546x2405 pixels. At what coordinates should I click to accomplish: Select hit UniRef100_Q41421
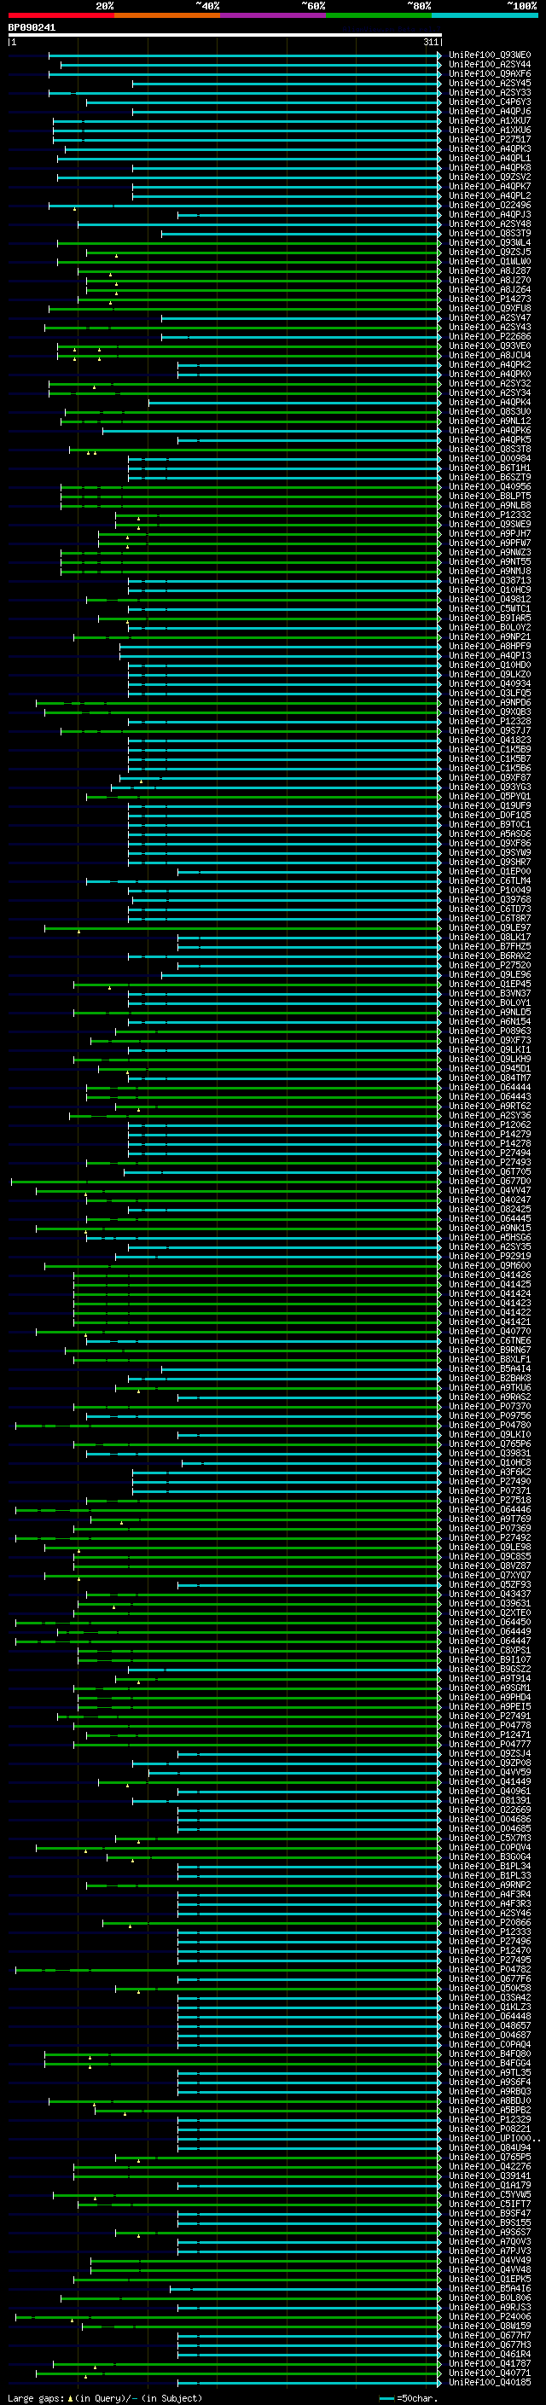490,1322
